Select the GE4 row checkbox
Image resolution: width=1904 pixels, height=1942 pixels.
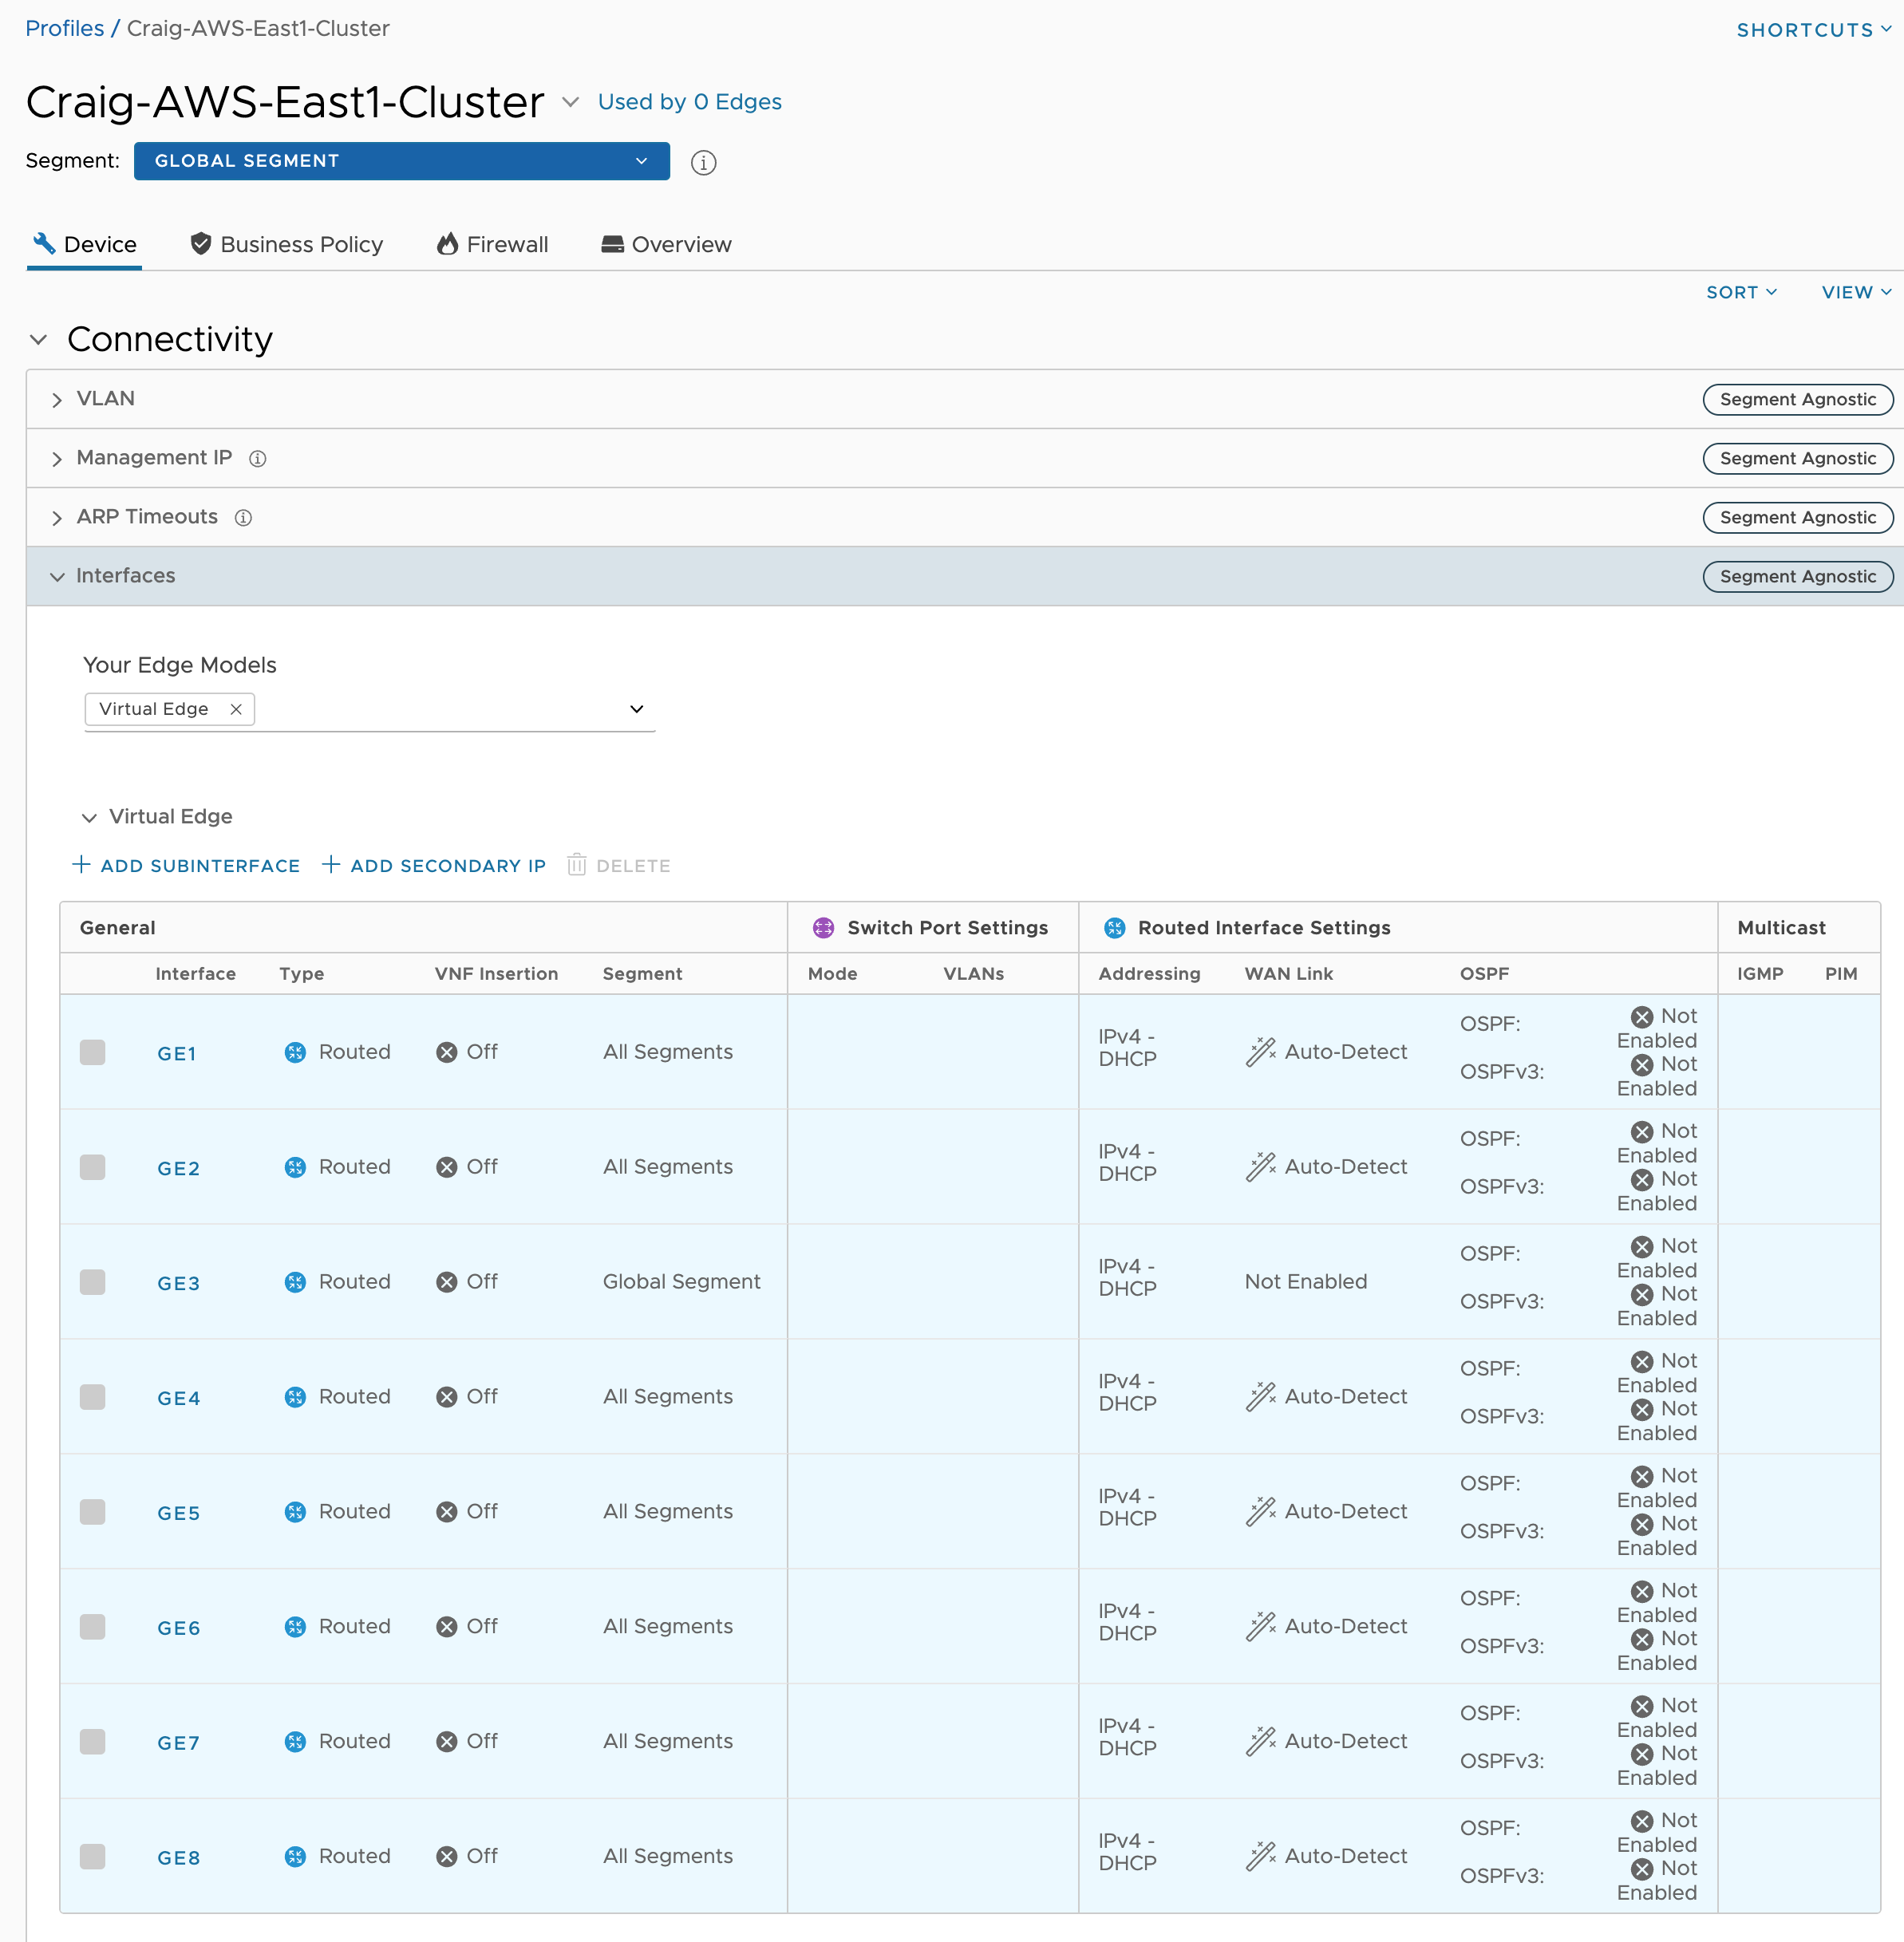(92, 1397)
